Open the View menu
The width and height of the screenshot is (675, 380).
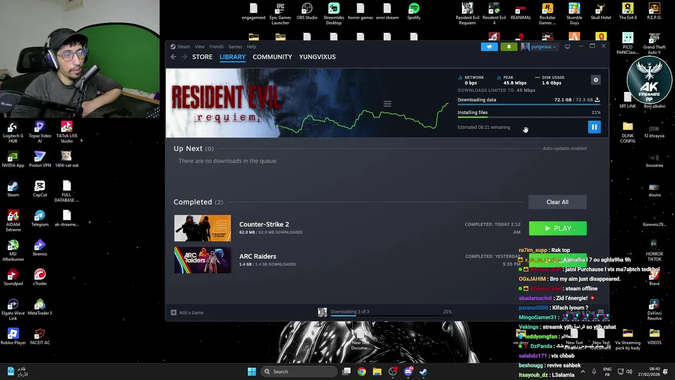tap(199, 46)
